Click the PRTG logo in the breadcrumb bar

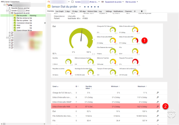click(48, 2)
